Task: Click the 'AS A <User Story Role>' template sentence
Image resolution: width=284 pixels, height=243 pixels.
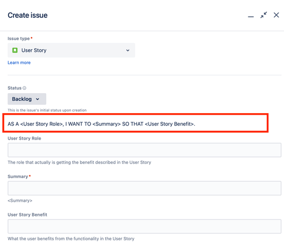Action: point(101,124)
